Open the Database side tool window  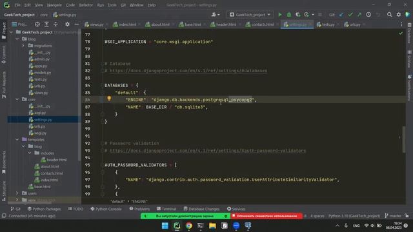tap(409, 34)
